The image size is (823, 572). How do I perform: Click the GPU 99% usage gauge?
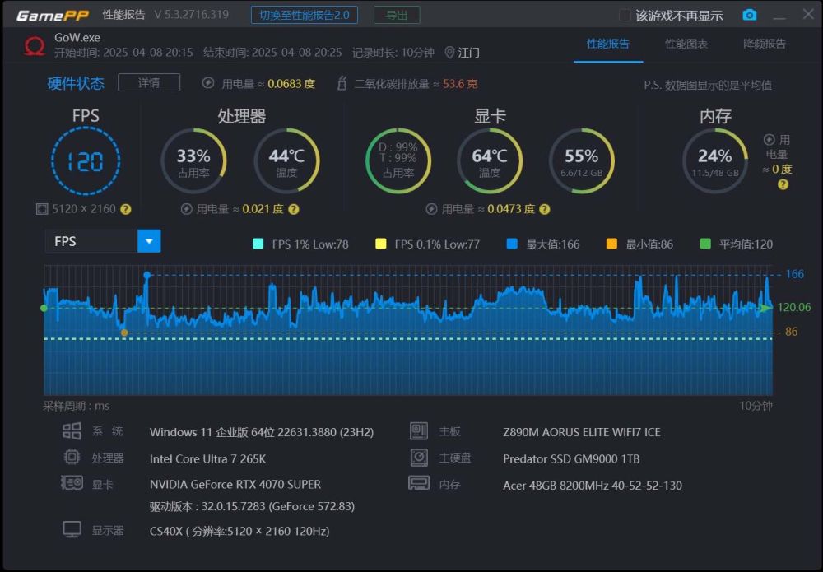tap(398, 160)
